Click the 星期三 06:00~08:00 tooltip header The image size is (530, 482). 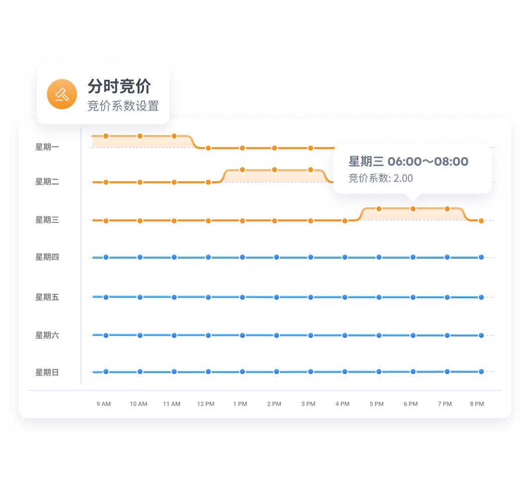click(x=409, y=162)
